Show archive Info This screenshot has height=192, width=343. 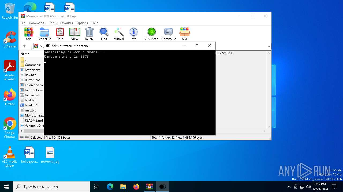click(133, 34)
